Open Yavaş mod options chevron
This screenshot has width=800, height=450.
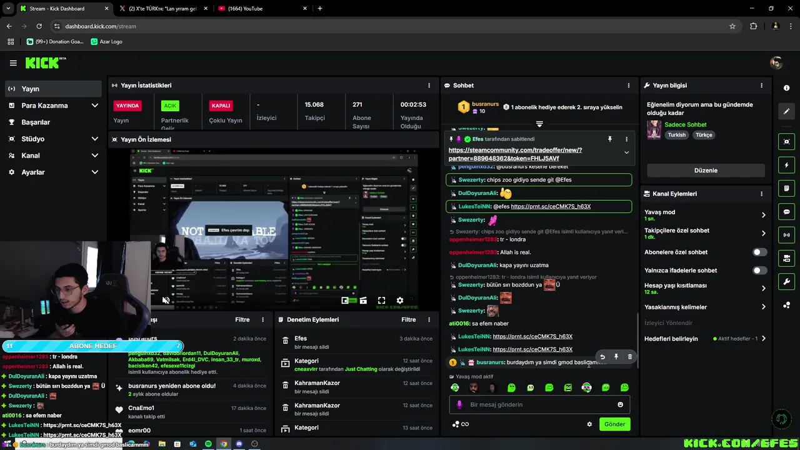[763, 215]
